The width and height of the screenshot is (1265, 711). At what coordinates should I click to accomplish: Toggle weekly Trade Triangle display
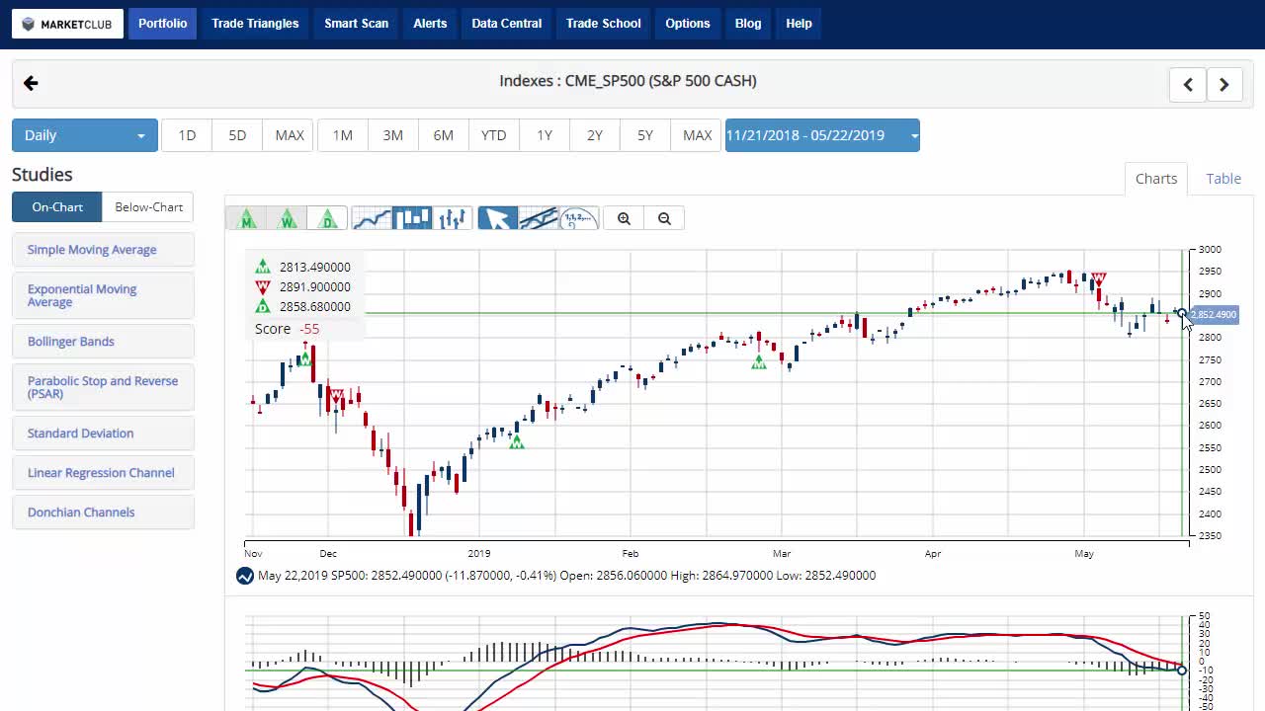coord(288,218)
